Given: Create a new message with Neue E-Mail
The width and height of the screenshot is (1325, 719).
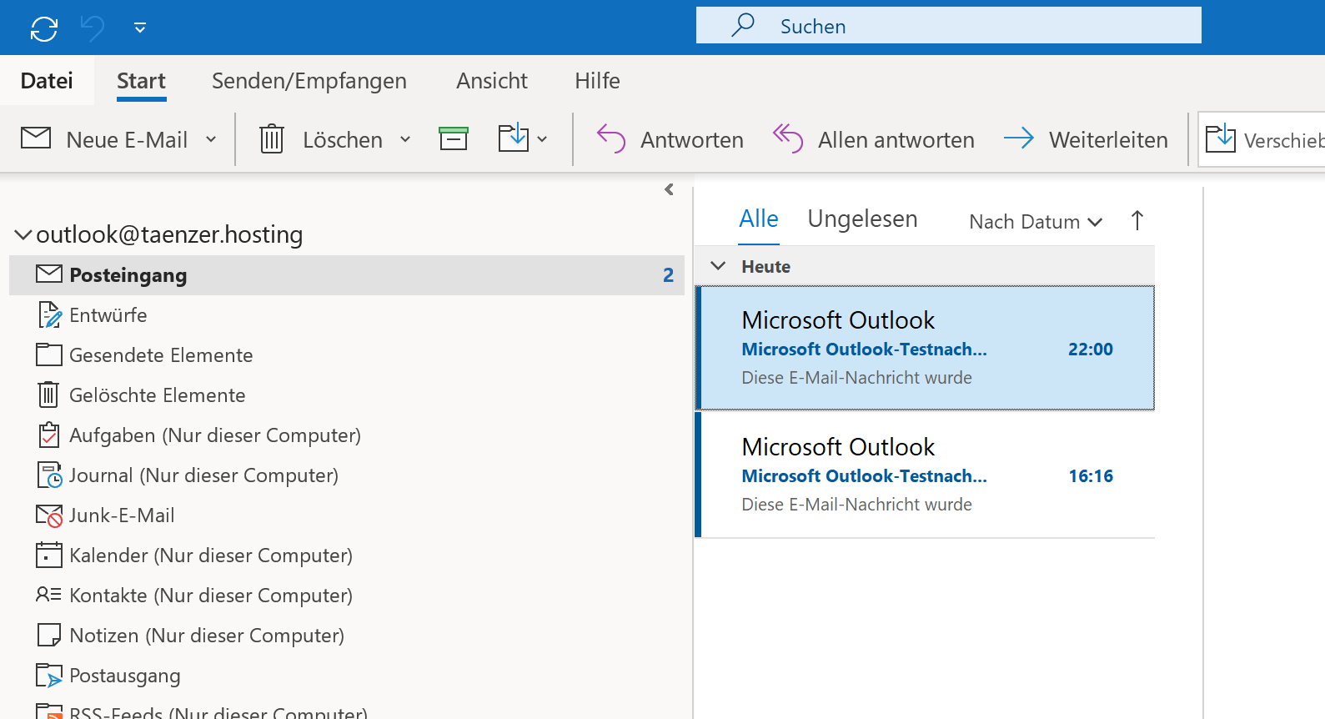Looking at the screenshot, I should (106, 139).
